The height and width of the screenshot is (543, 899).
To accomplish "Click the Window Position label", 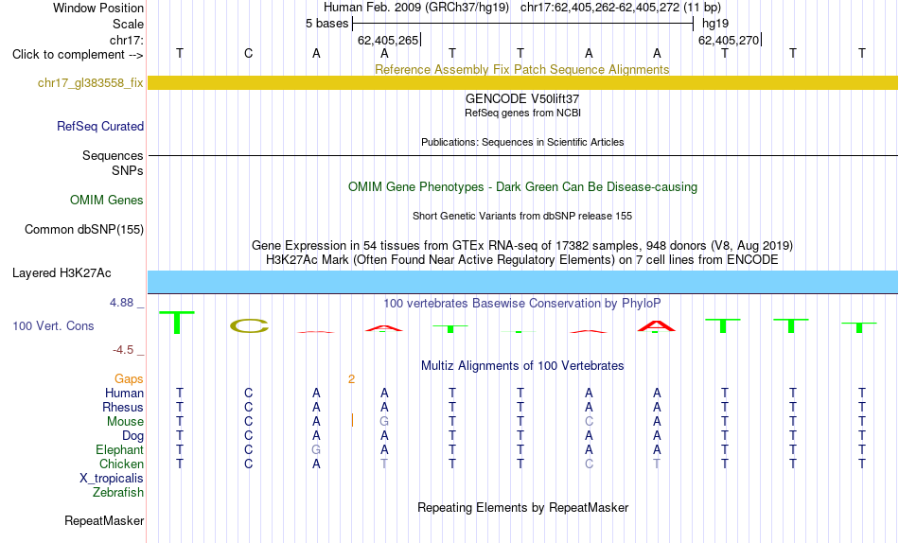I will pos(98,8).
